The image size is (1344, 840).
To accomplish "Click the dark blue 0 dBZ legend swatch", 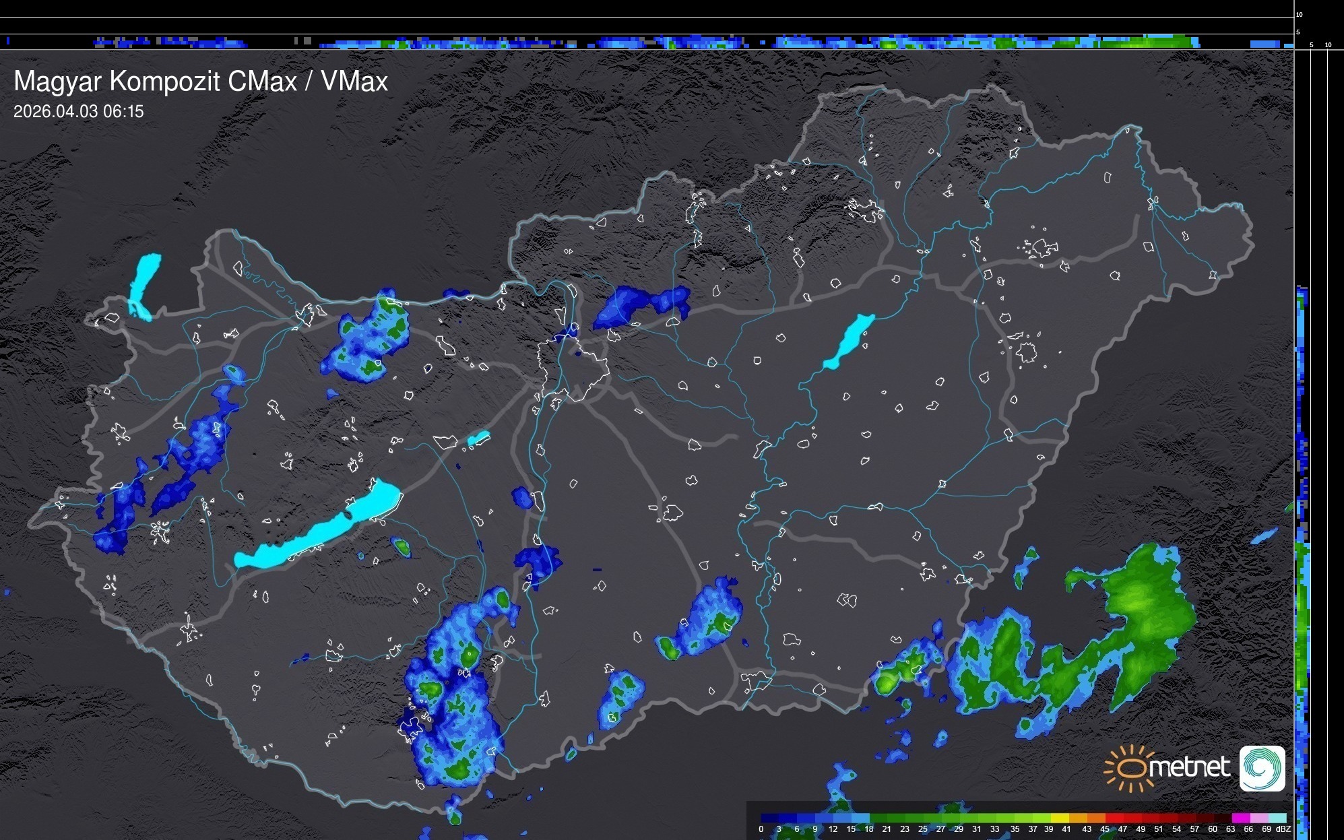I will pyautogui.click(x=769, y=818).
